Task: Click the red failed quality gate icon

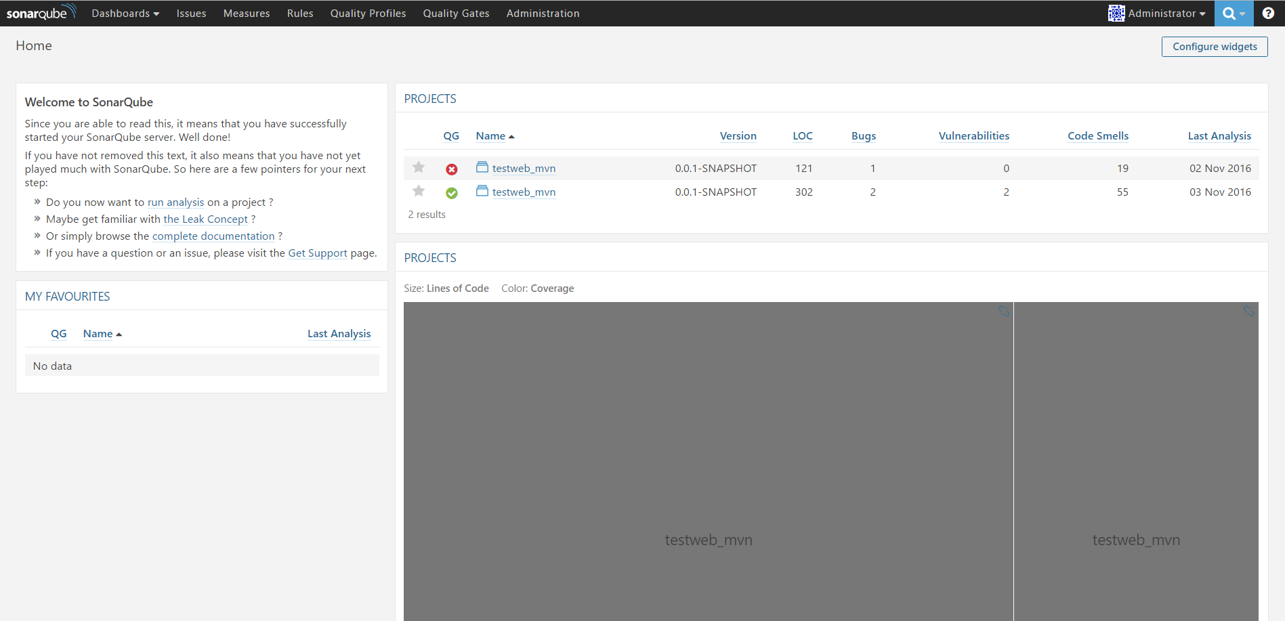Action: pos(452,169)
